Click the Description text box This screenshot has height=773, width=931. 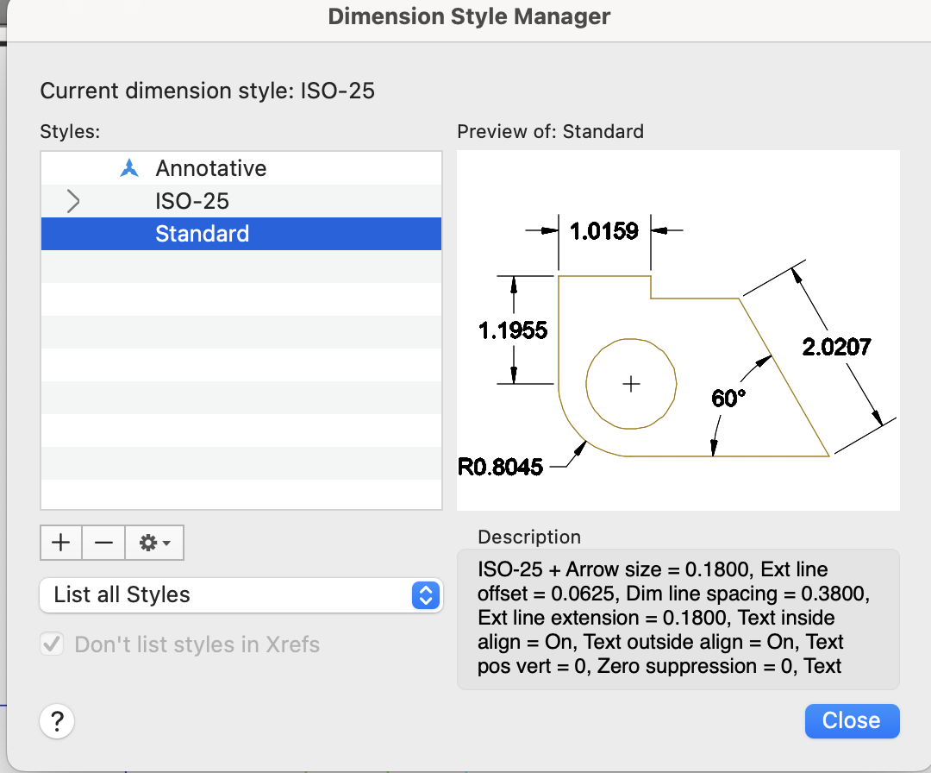(678, 619)
